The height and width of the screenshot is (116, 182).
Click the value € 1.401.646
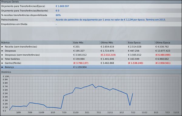coord(107,59)
